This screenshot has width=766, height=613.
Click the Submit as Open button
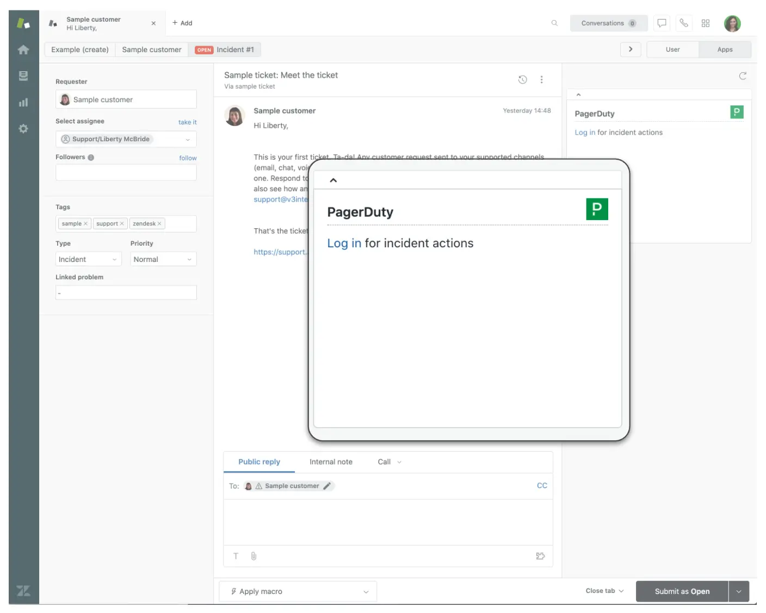(x=682, y=591)
